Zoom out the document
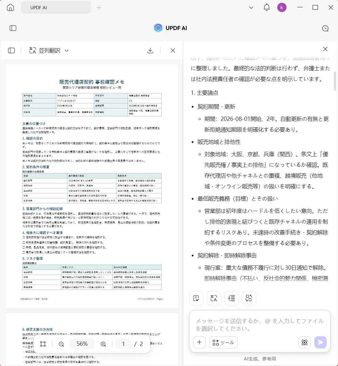The image size is (338, 366). click(x=61, y=344)
